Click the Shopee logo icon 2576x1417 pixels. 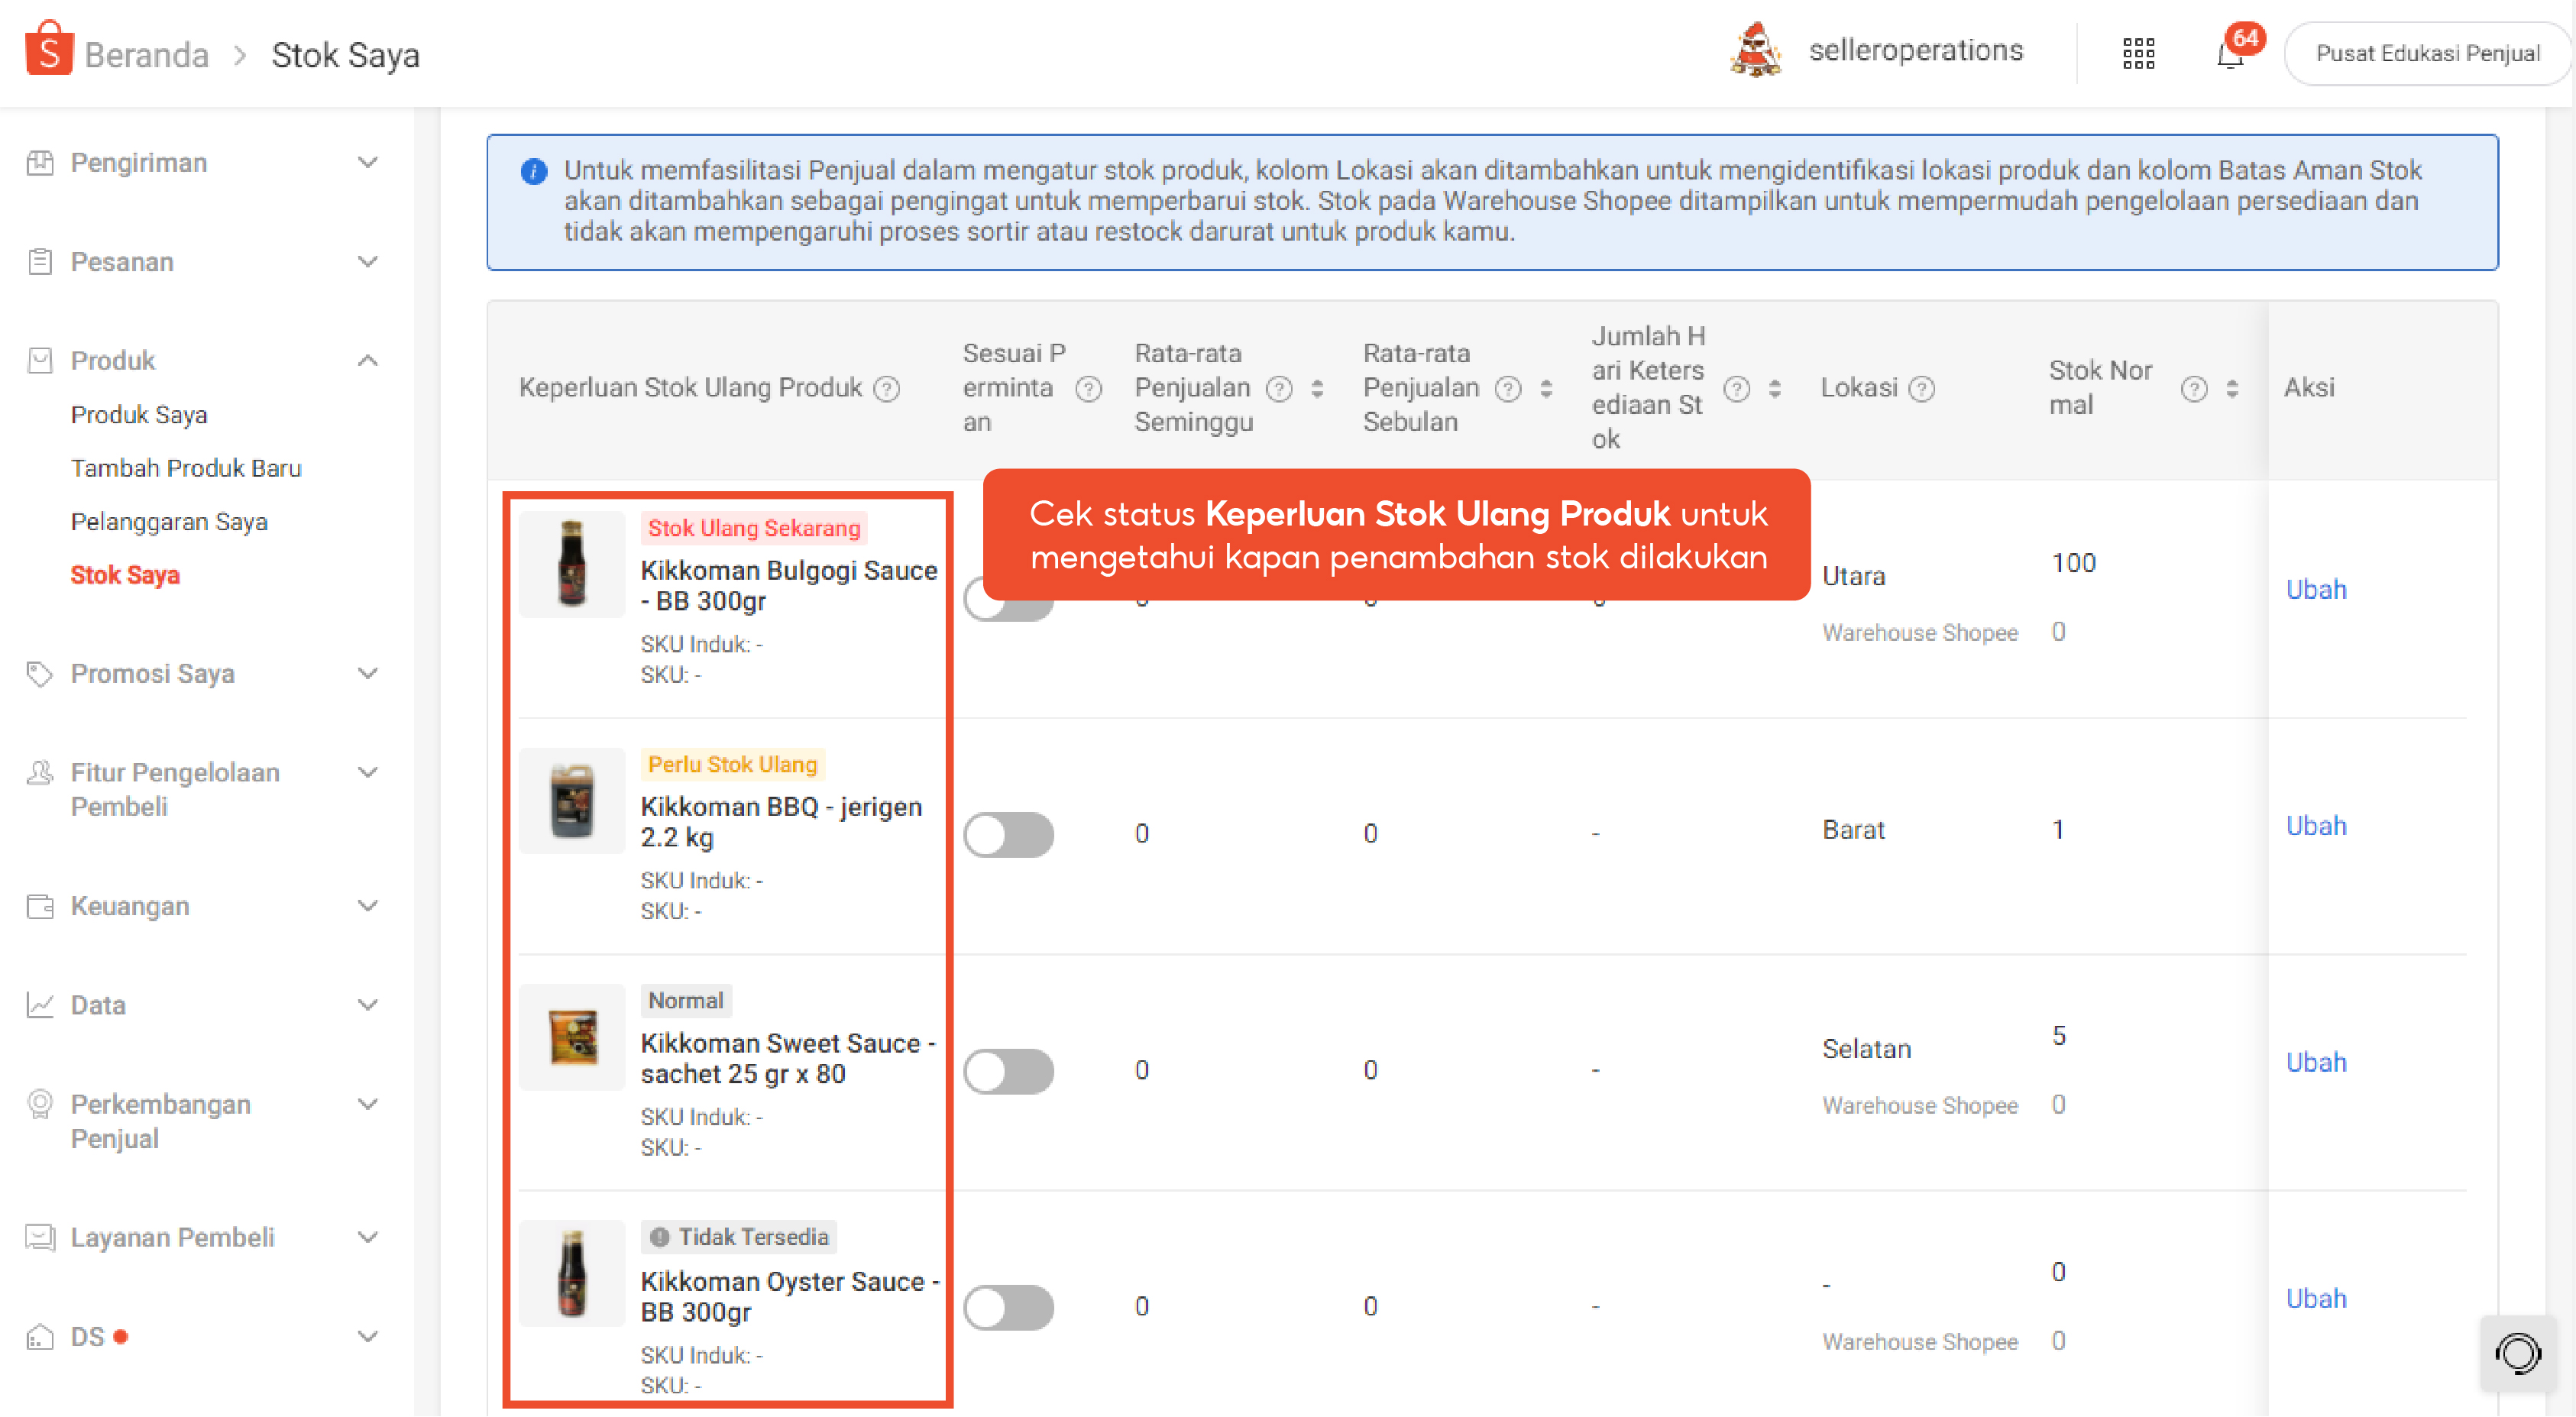point(49,50)
